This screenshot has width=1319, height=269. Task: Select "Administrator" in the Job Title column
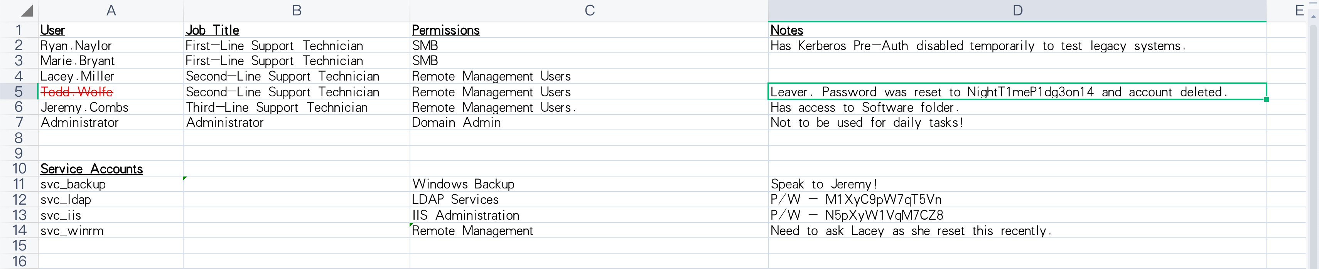297,123
